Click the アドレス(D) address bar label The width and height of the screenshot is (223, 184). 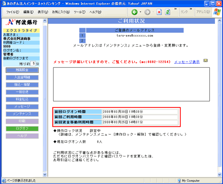click(x=203, y=12)
